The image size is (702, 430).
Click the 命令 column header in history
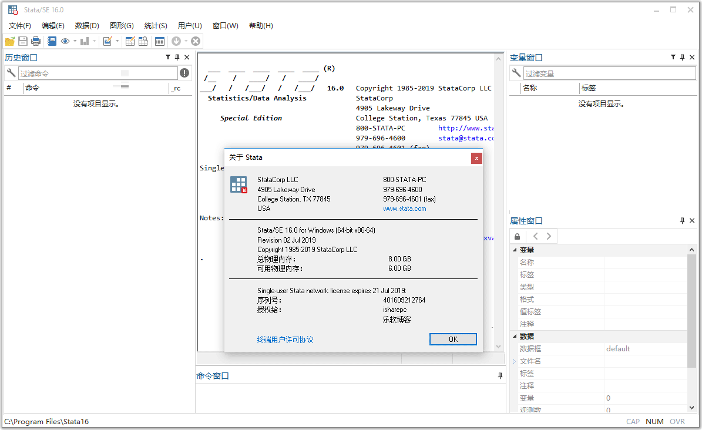coord(96,88)
